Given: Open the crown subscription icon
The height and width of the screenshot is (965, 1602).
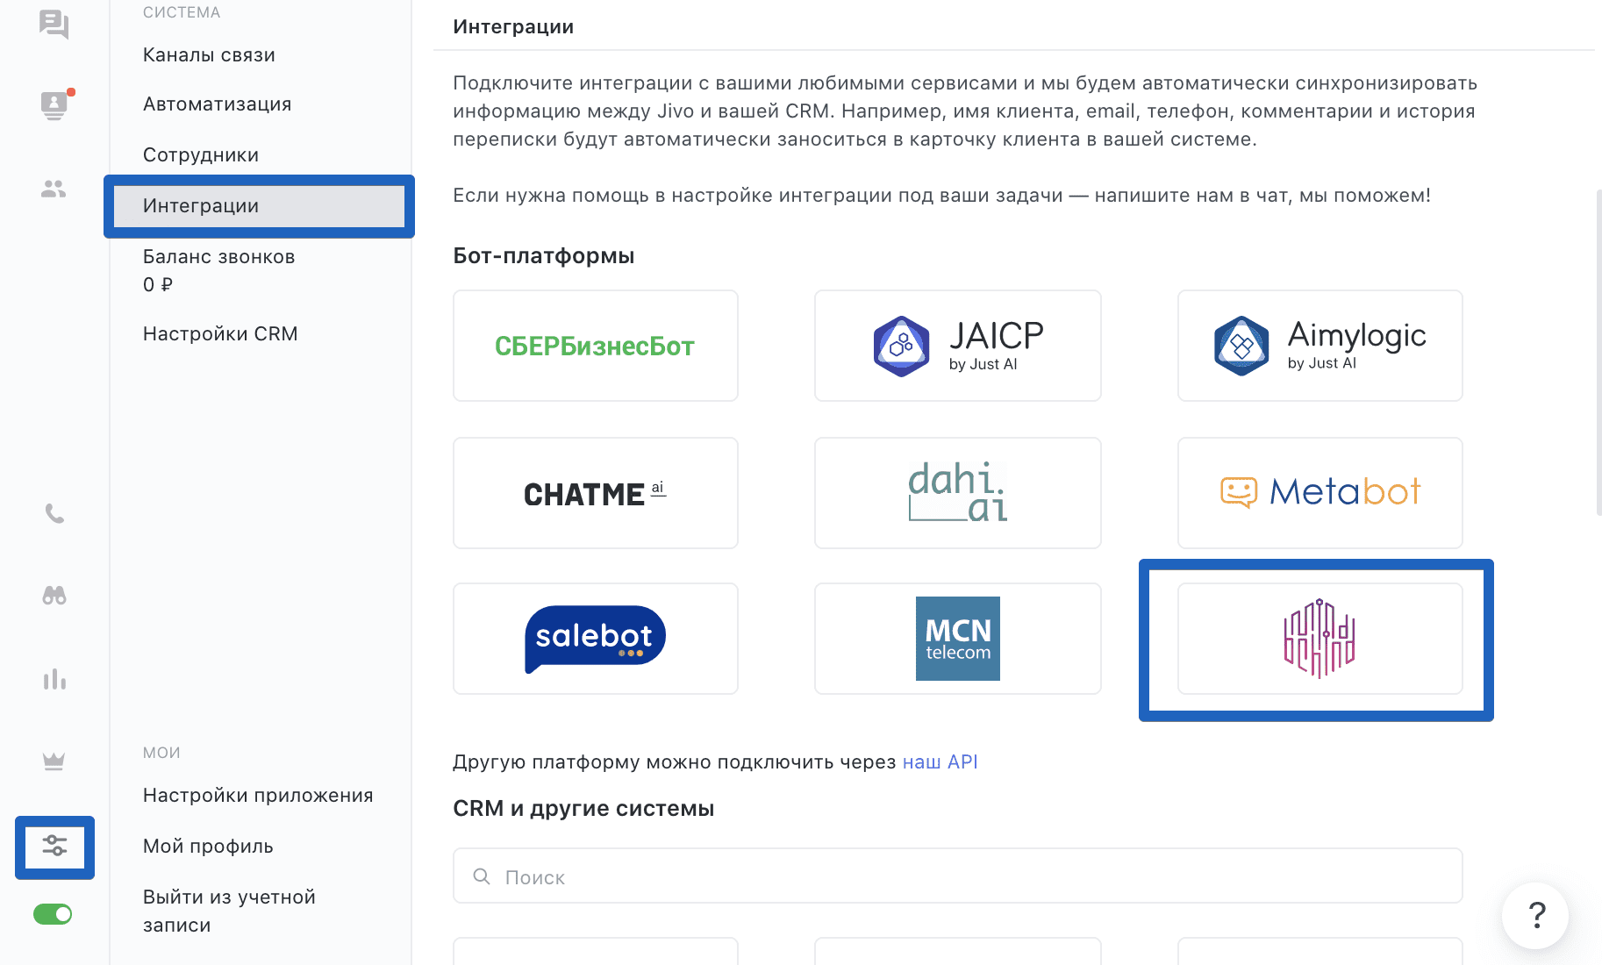Looking at the screenshot, I should [x=54, y=761].
